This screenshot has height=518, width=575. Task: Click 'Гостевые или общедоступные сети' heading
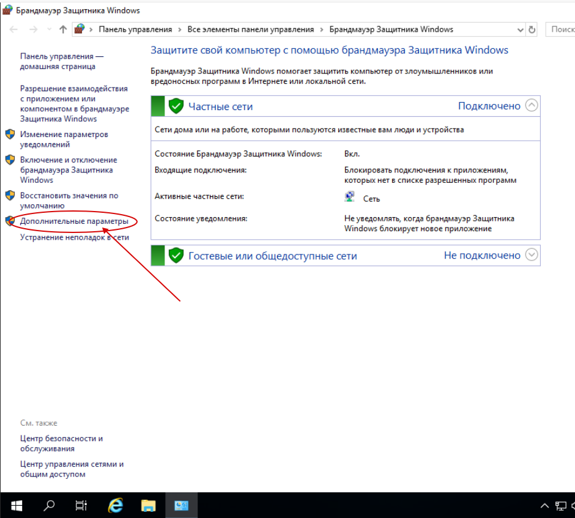click(272, 256)
